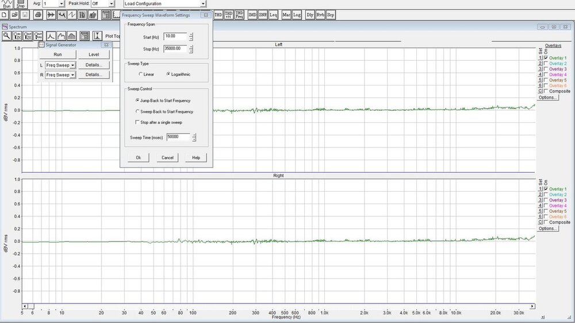Click Set button 1 in Left overlays
This screenshot has width=575, height=323.
click(540, 58)
